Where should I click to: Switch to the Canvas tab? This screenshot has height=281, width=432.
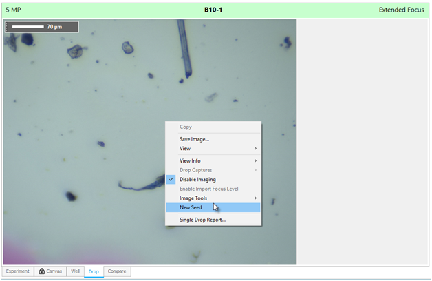pyautogui.click(x=50, y=271)
